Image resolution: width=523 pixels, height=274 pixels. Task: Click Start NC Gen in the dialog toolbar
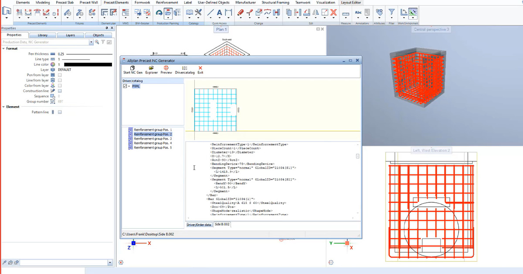132,70
